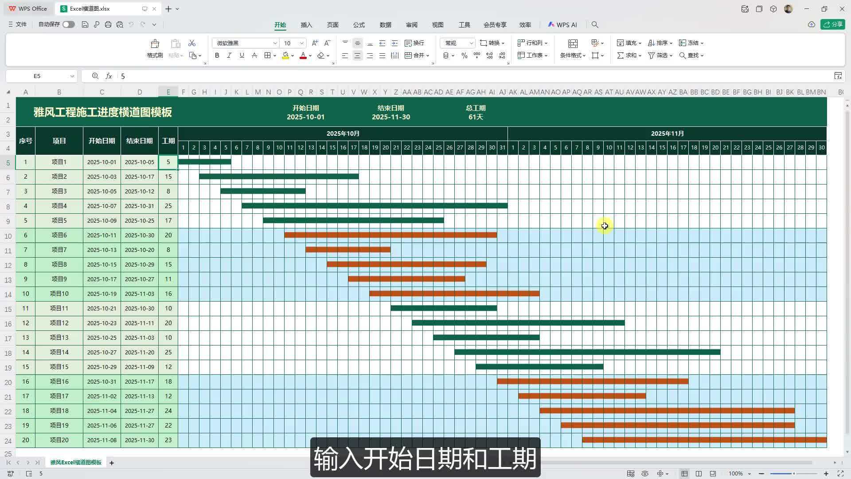851x479 pixels.
Task: Open the 数据 ribbon tab
Action: pos(385,25)
